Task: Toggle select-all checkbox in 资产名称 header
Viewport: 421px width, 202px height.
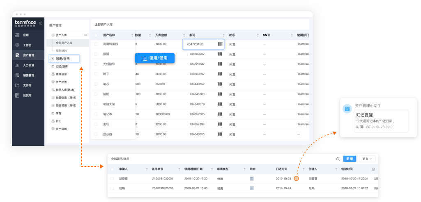Action: tap(96, 35)
